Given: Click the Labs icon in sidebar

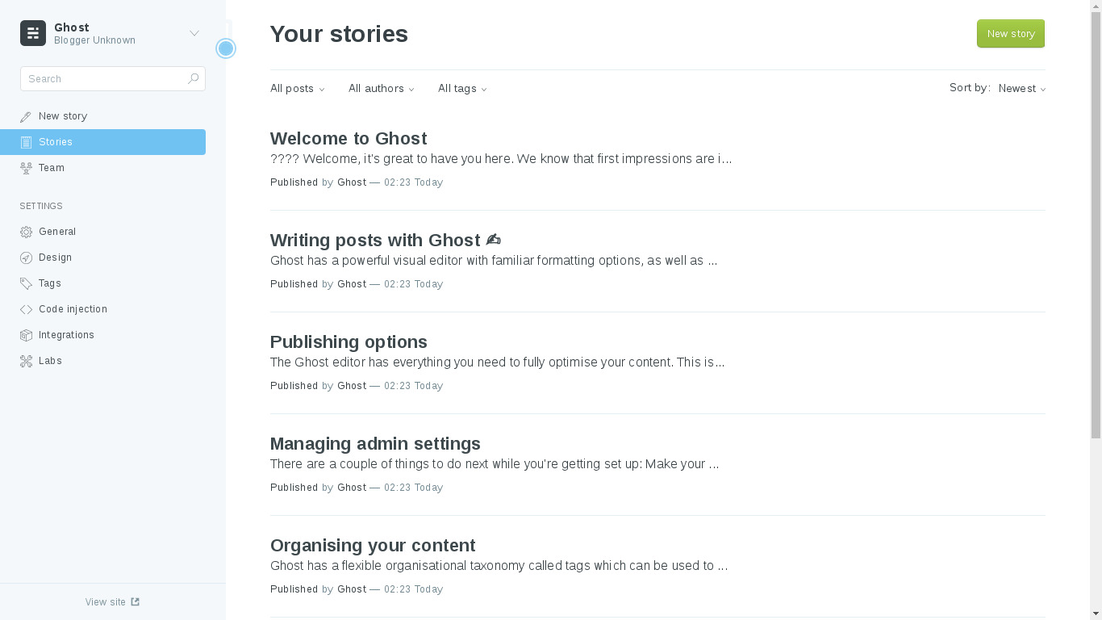Looking at the screenshot, I should [26, 361].
